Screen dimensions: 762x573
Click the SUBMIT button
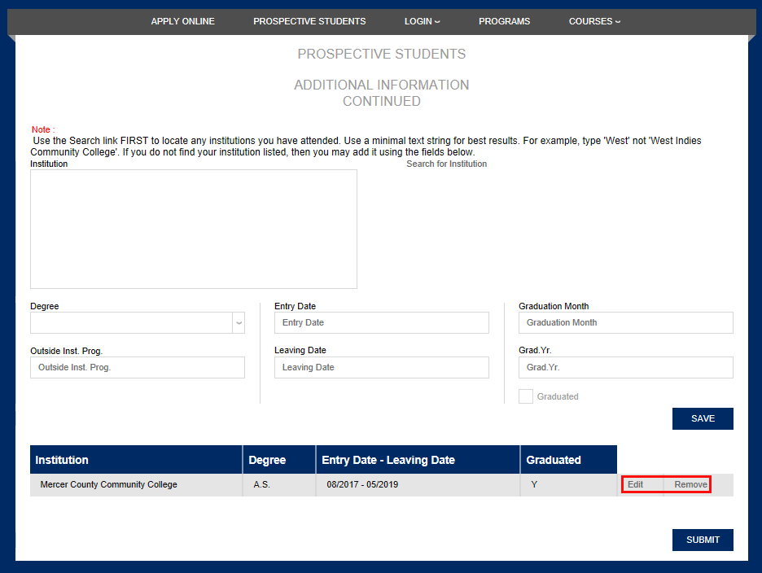pyautogui.click(x=702, y=540)
